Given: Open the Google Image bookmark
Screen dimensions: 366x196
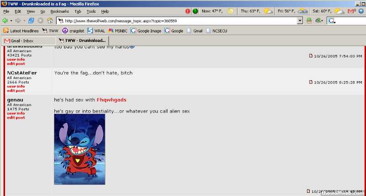Looking at the screenshot, I should [146, 31].
